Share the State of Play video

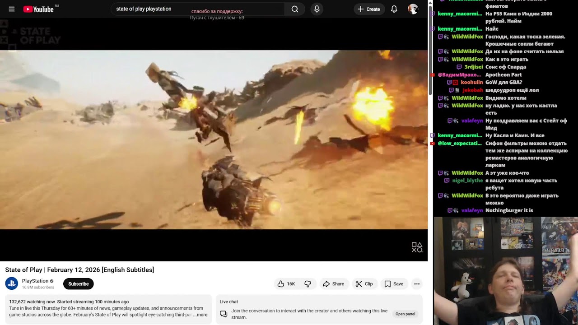point(333,284)
